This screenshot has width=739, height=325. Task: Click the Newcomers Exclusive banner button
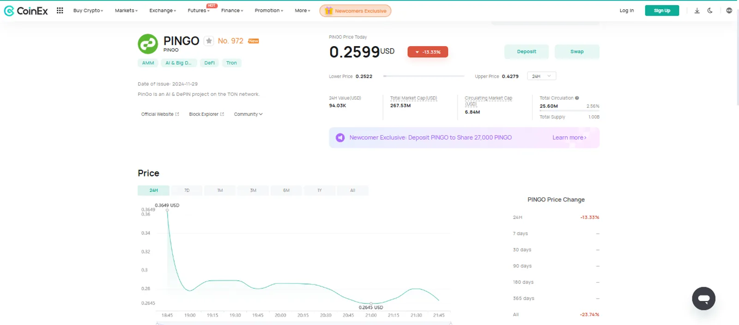click(x=355, y=11)
